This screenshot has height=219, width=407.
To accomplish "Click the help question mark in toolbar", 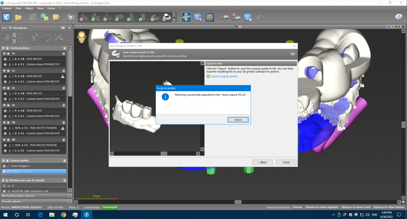I will click(398, 17).
